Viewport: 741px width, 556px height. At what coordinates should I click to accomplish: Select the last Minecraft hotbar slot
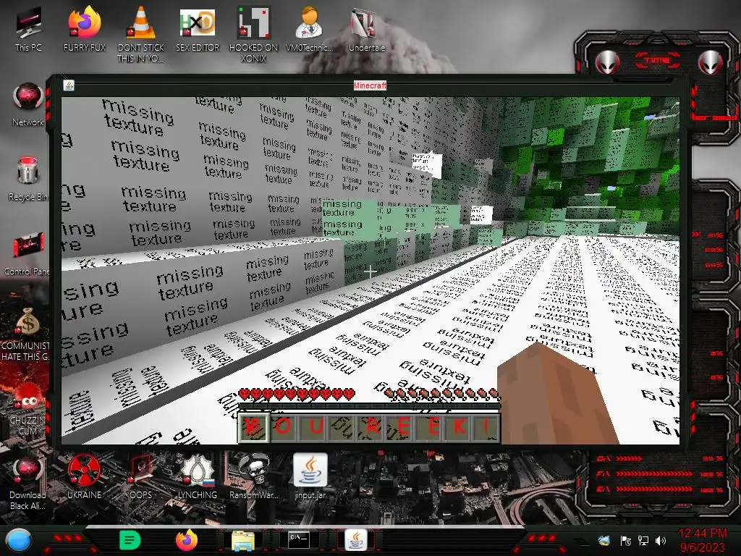(x=485, y=427)
